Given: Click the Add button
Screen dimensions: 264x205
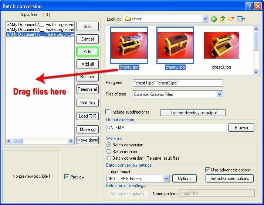Looking at the screenshot, I should click(x=88, y=52).
